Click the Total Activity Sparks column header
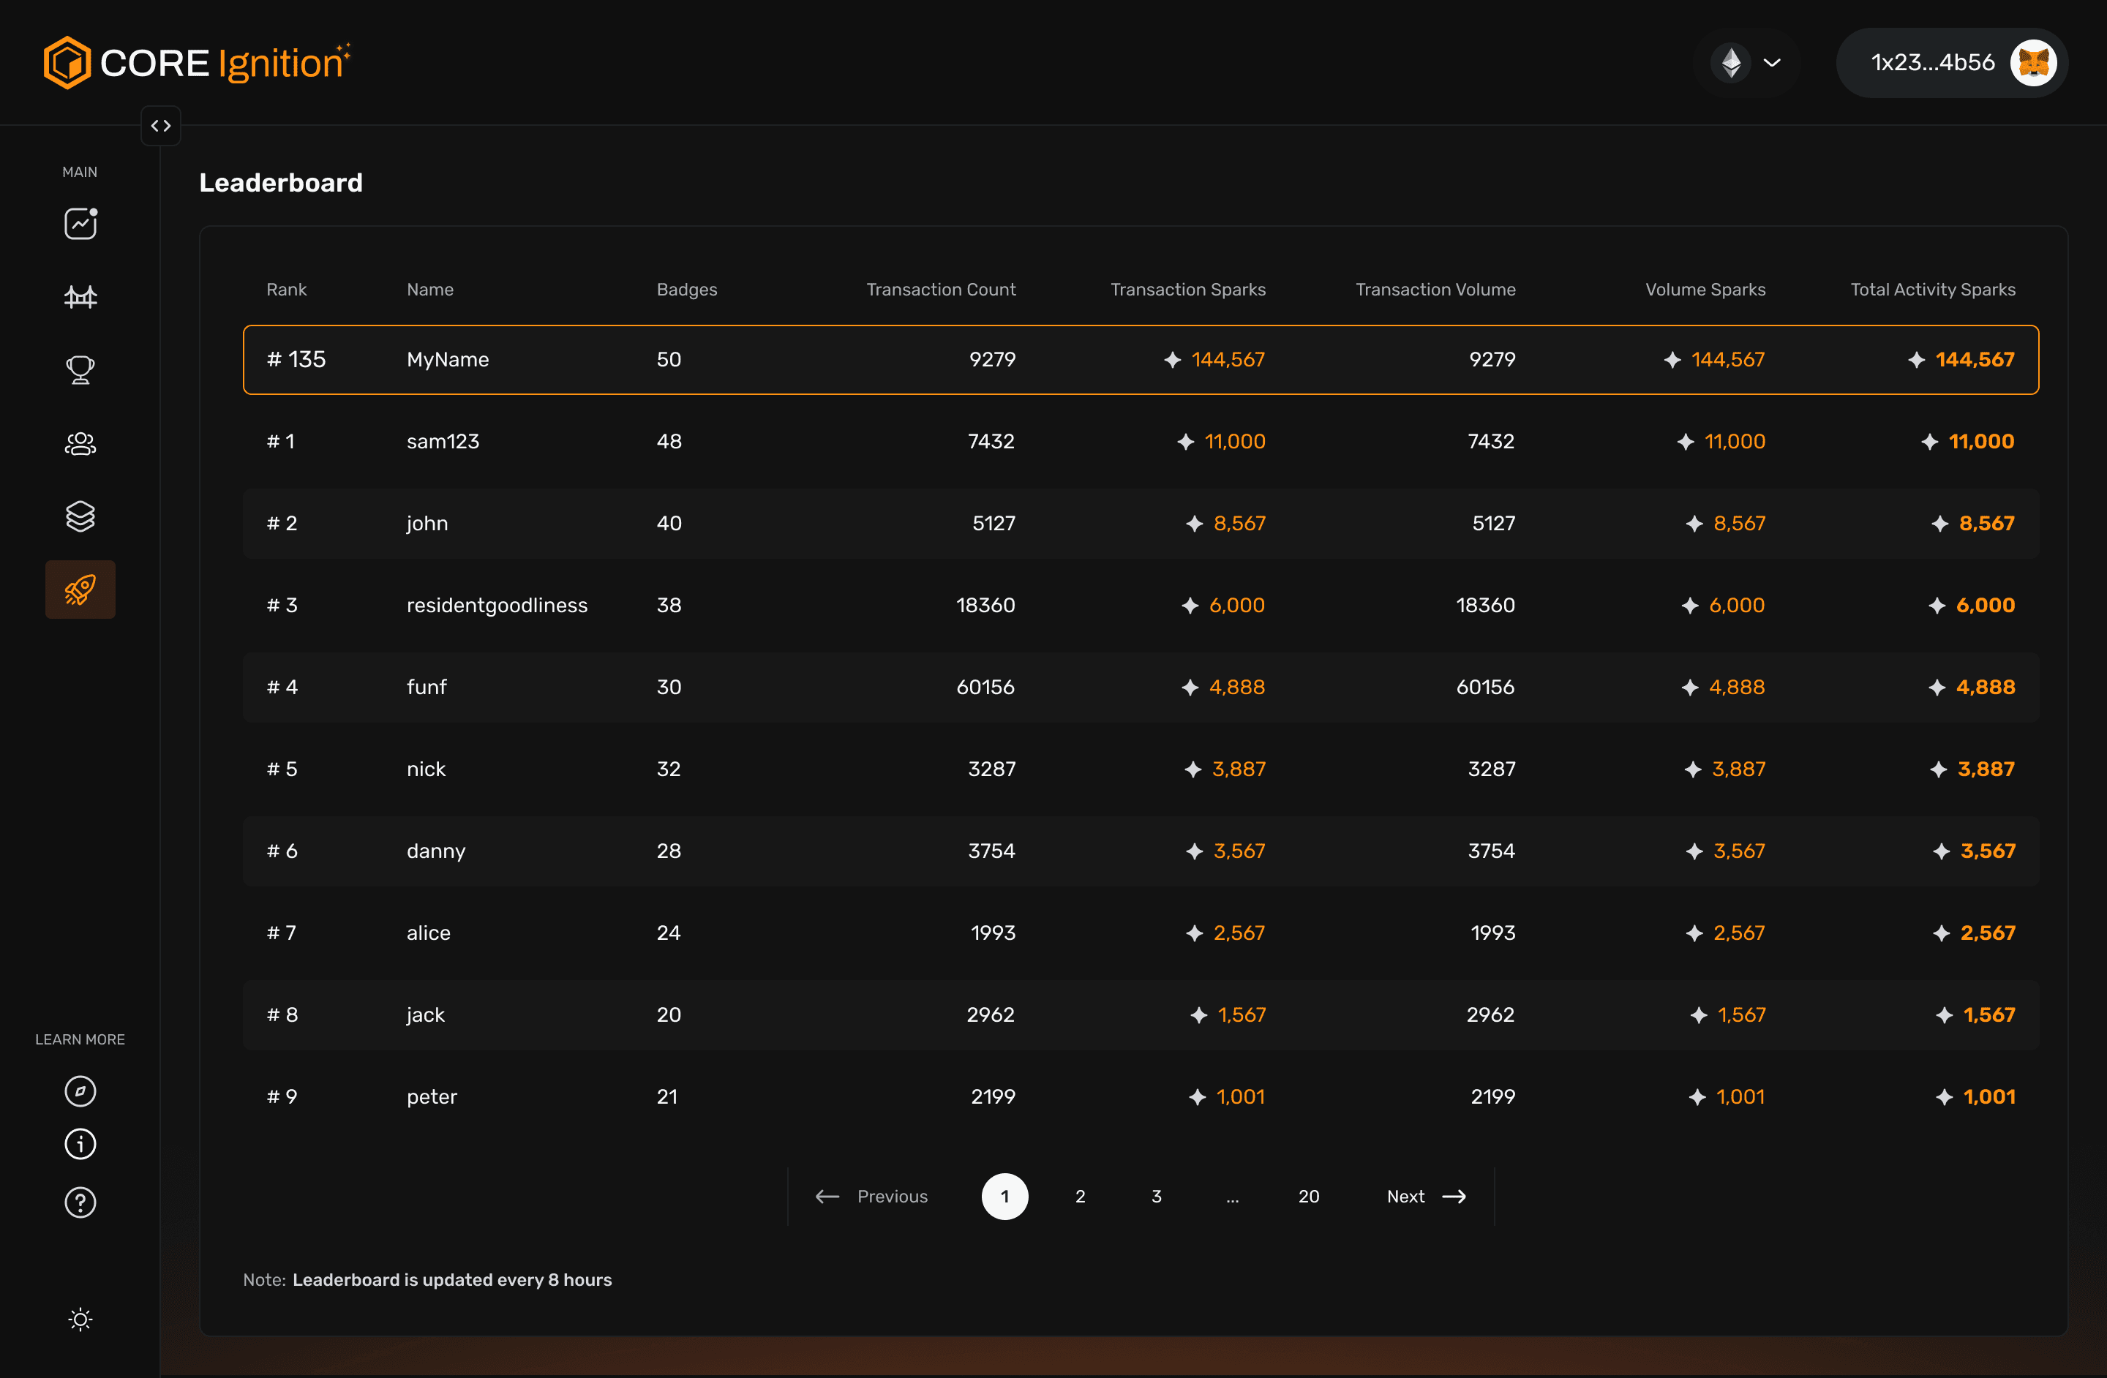Screen dimensions: 2107x1378 tap(1933, 290)
